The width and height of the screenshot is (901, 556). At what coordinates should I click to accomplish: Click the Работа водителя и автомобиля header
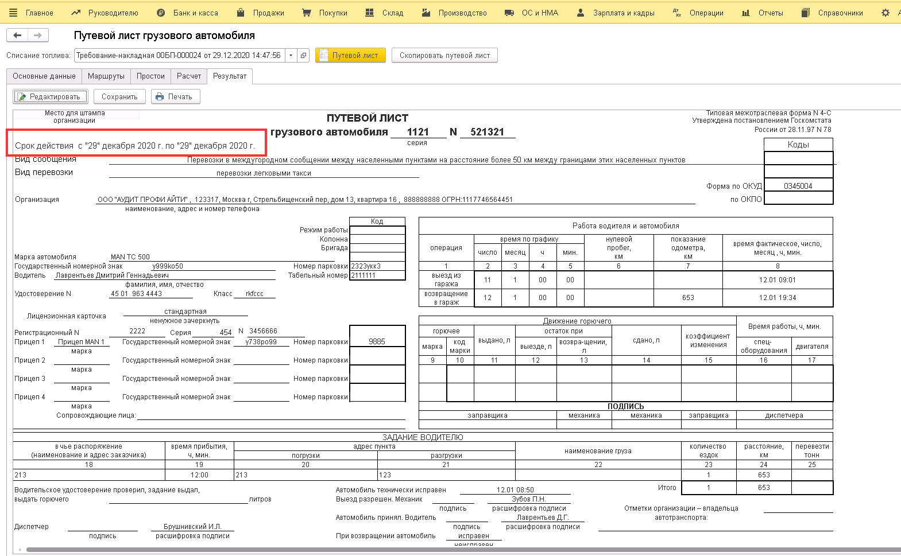[x=626, y=226]
